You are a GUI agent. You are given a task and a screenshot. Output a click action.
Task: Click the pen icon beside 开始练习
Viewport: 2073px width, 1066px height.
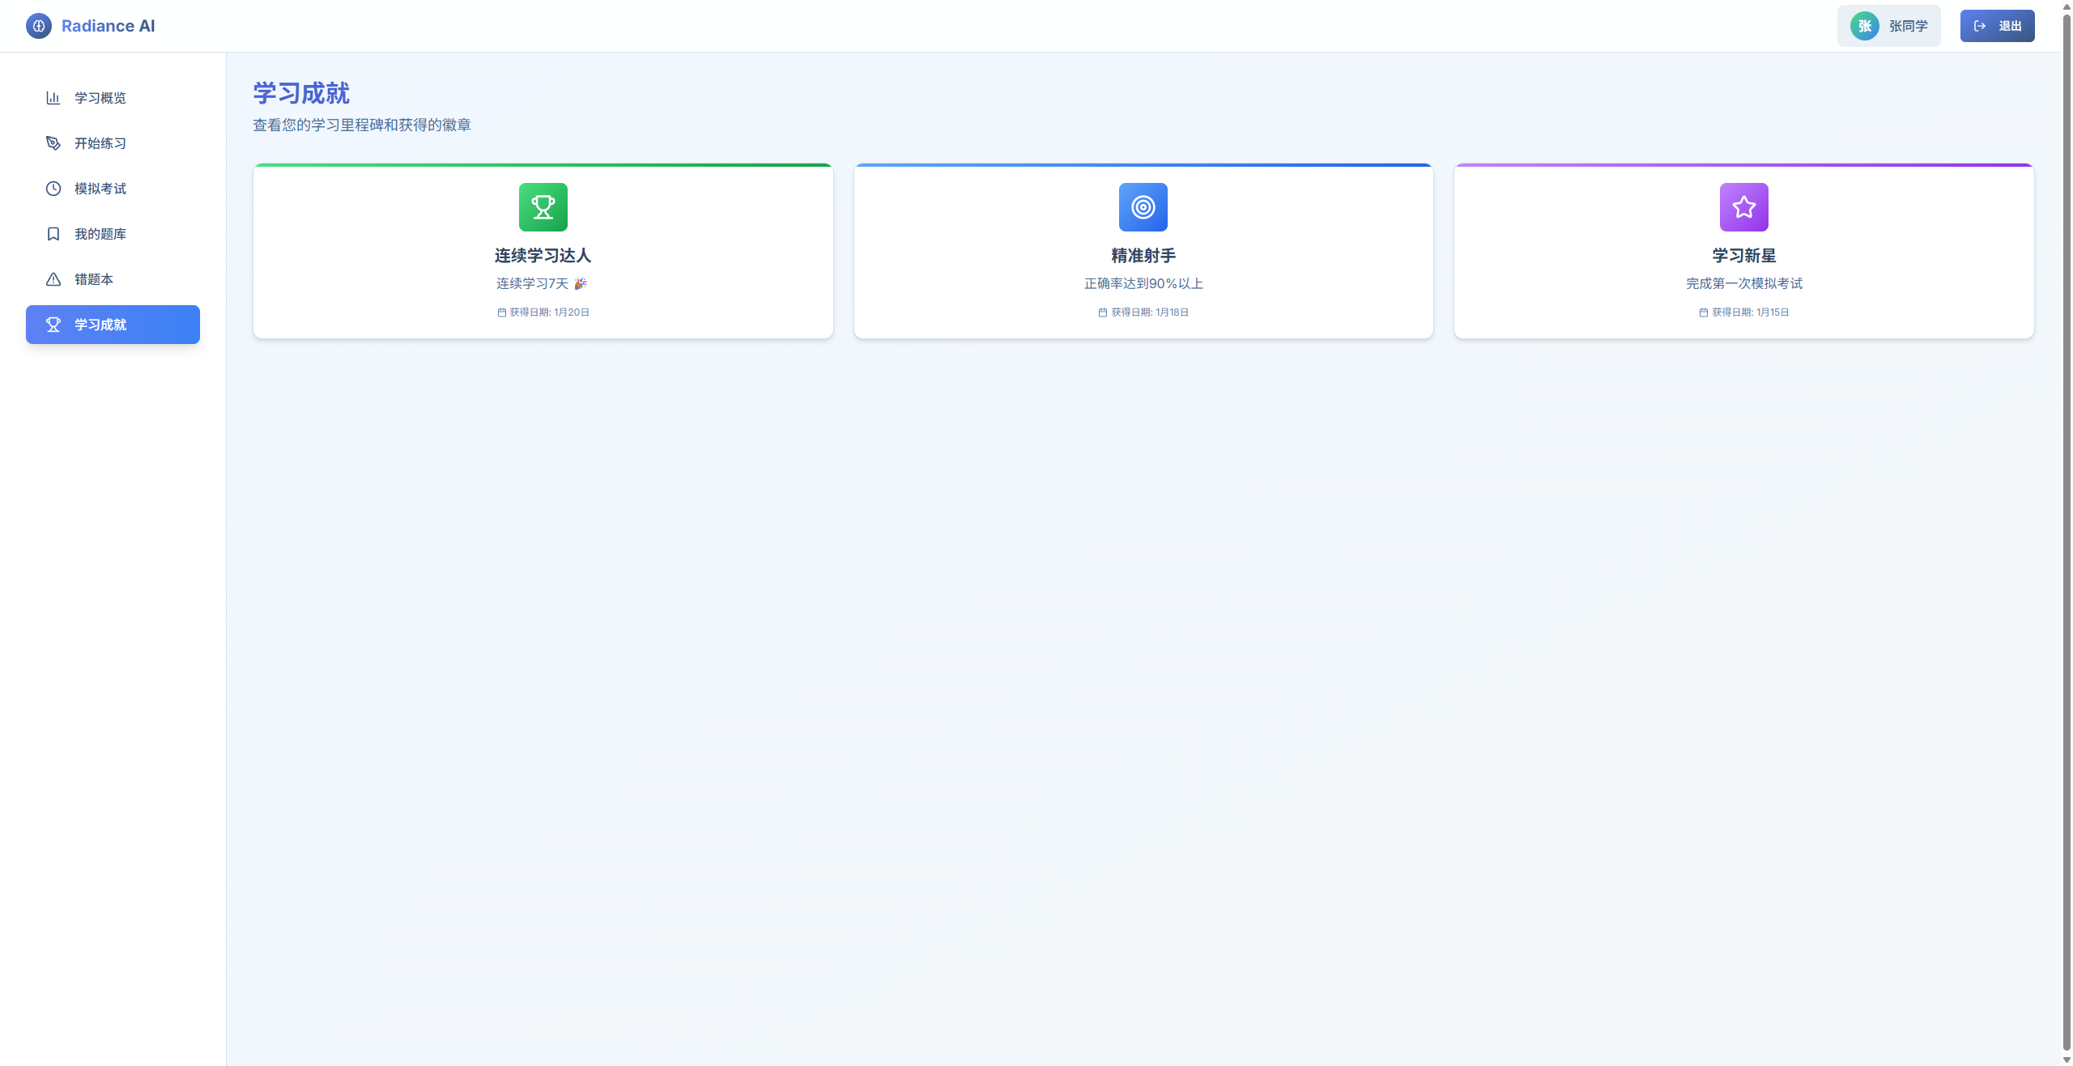click(53, 143)
